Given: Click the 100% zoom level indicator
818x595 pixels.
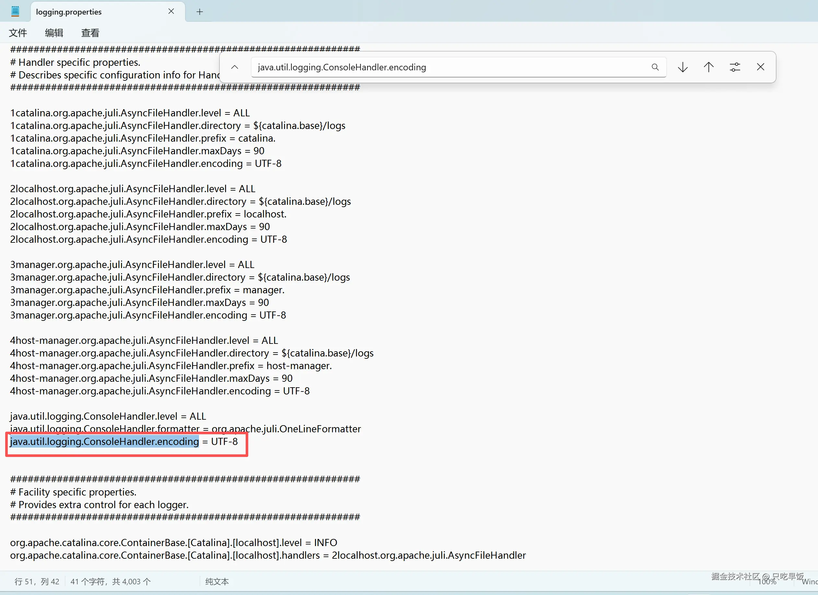Looking at the screenshot, I should click(x=767, y=582).
